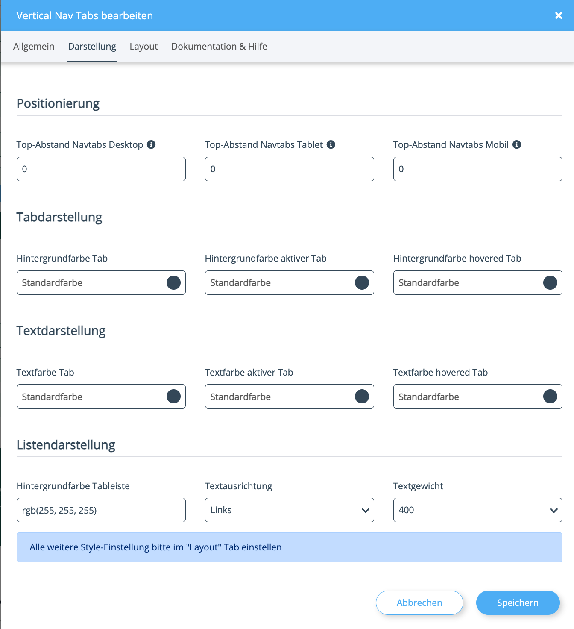Click the Abbrechen button
This screenshot has width=574, height=629.
(x=419, y=603)
